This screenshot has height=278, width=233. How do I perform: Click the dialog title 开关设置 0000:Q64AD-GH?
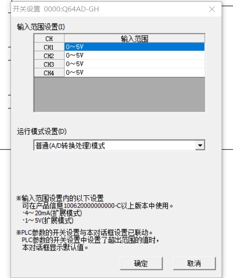point(56,9)
